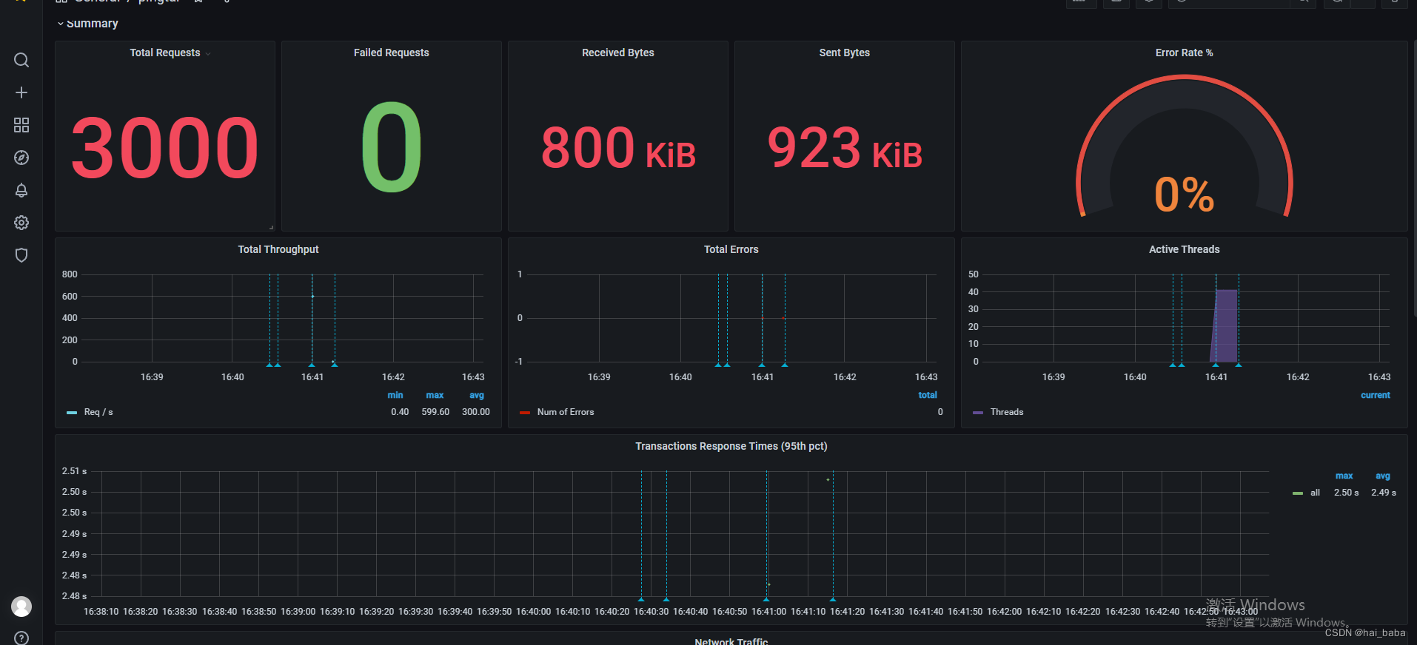Open the Help question mark icon
The width and height of the screenshot is (1417, 645).
pos(21,638)
